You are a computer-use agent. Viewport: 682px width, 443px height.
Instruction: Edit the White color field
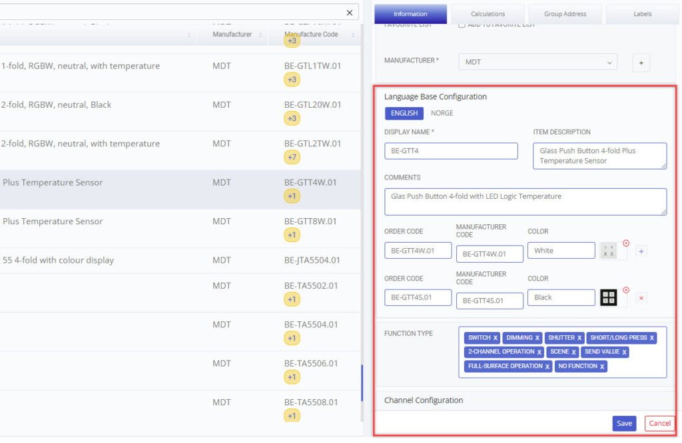coord(561,251)
